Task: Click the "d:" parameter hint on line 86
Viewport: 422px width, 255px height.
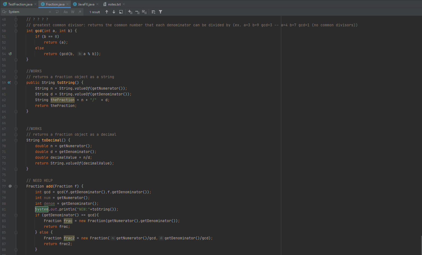Action: [161, 238]
